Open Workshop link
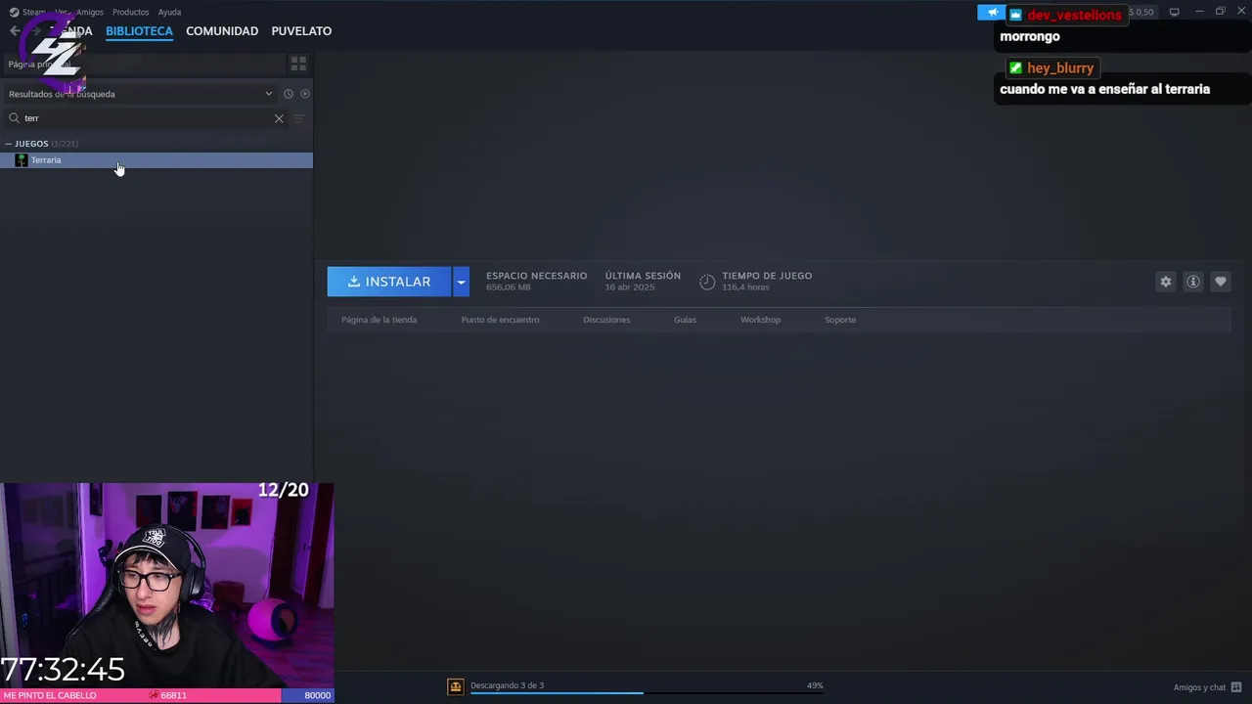 point(760,320)
